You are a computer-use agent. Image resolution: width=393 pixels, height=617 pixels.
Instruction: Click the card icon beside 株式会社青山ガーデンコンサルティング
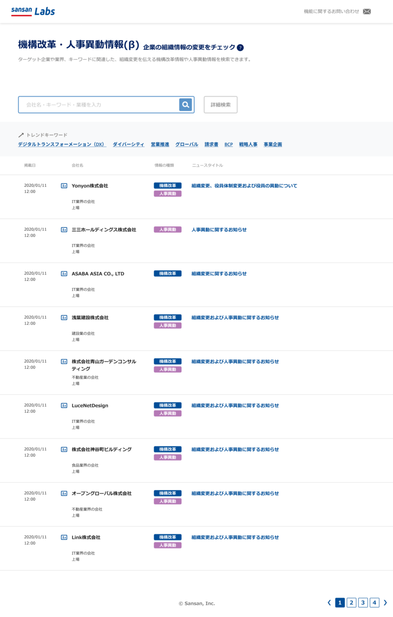point(64,361)
